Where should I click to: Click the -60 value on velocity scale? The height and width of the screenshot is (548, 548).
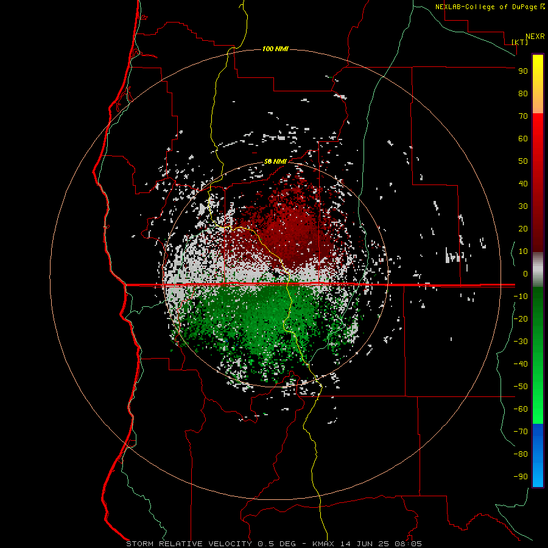click(521, 409)
